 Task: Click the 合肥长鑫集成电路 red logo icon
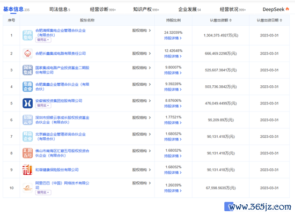[28, 54]
